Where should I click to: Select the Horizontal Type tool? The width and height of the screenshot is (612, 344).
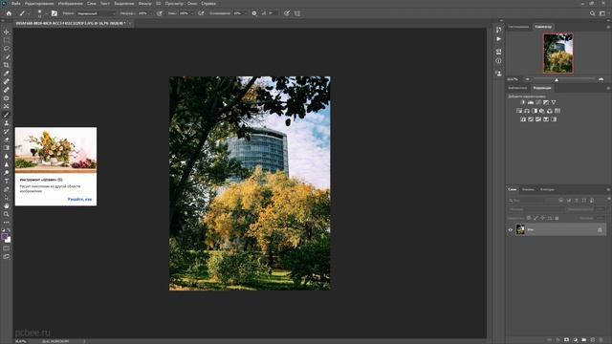click(x=7, y=181)
